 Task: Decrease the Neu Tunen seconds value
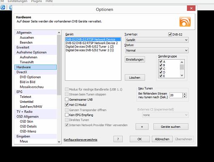185,97
